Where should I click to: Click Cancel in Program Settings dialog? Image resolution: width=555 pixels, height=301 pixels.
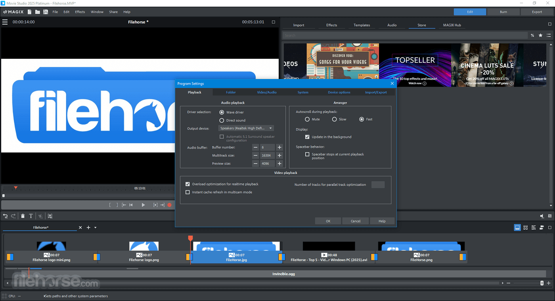(x=356, y=221)
